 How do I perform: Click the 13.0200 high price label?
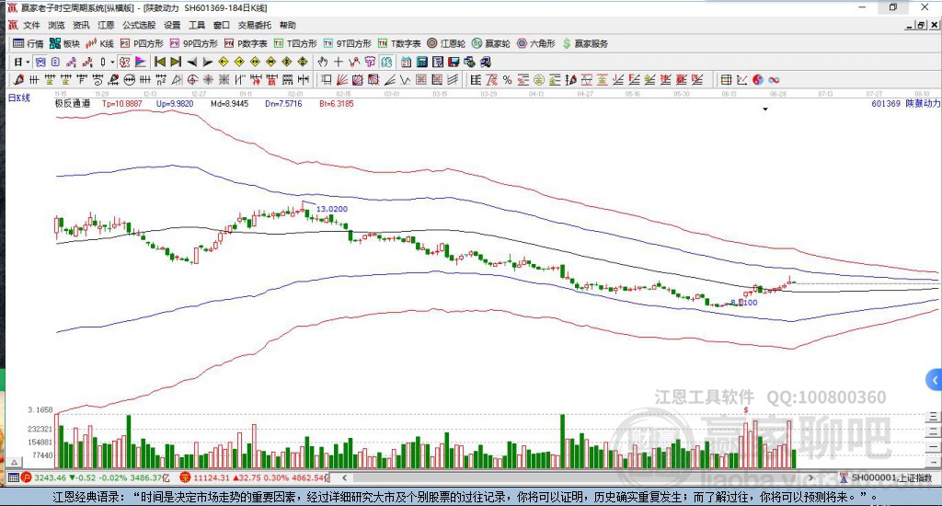pos(331,209)
